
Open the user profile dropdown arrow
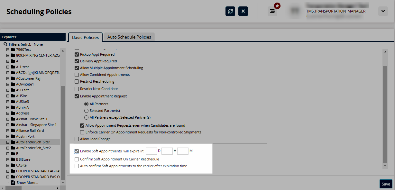383,11
